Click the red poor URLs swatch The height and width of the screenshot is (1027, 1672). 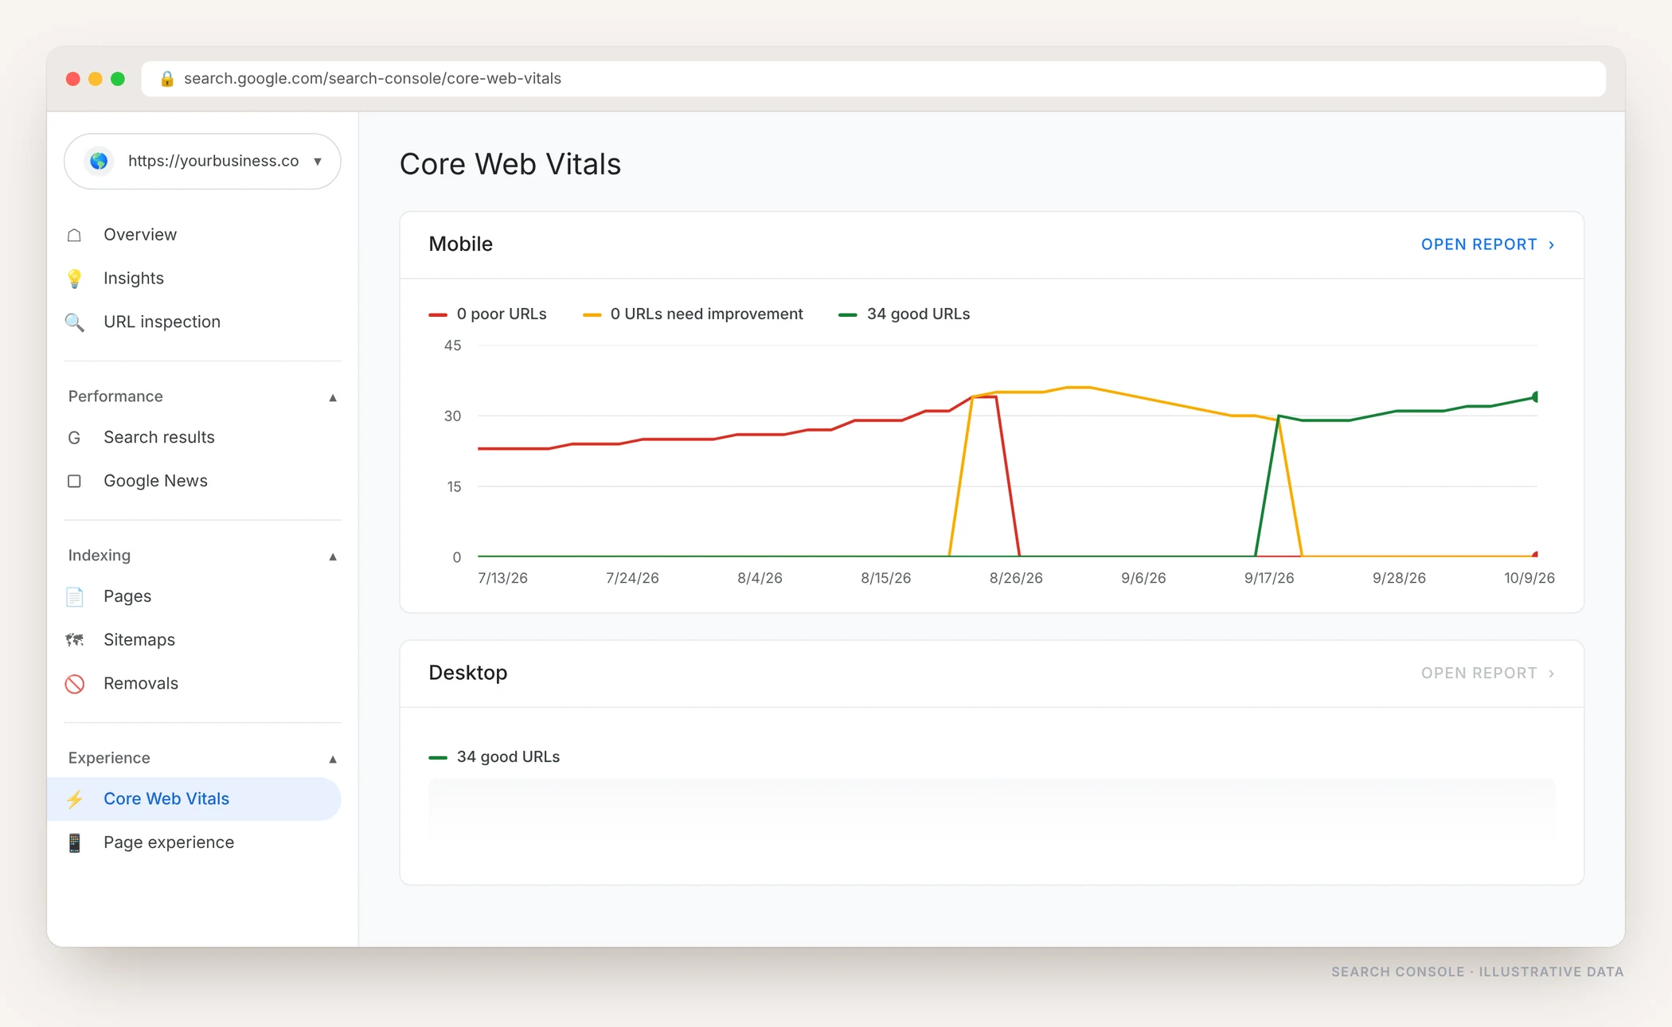tap(438, 315)
